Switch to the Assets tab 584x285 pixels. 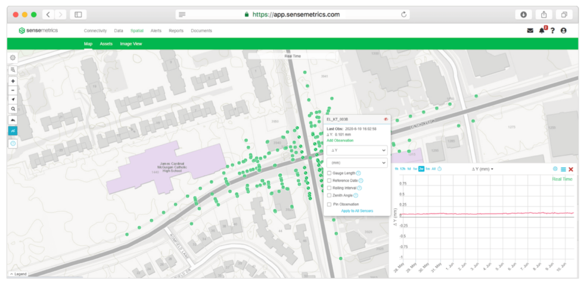(106, 43)
